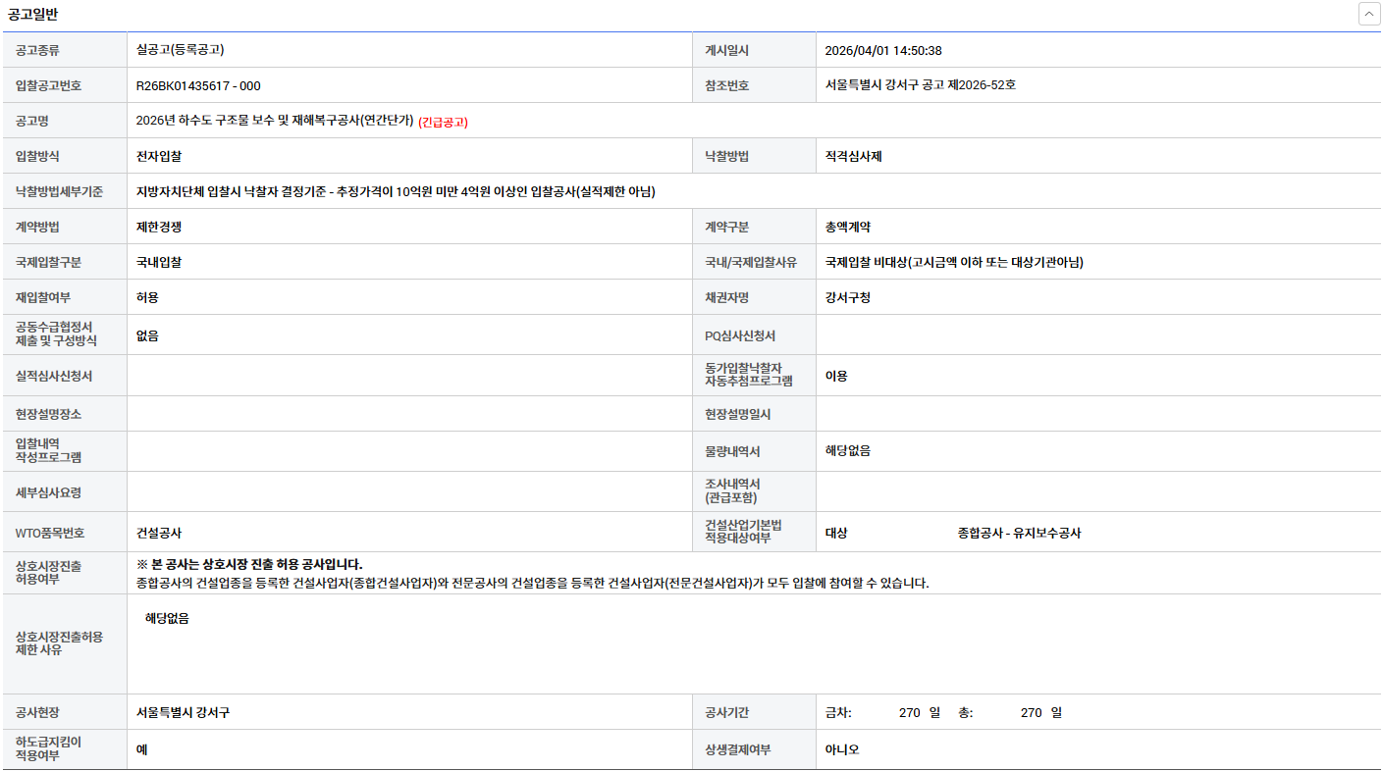Click the 국제입찰 비대상 reason text
The width and height of the screenshot is (1383, 771).
(x=953, y=262)
